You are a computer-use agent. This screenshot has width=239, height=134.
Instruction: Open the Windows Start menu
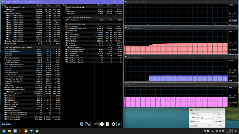(x=4, y=131)
